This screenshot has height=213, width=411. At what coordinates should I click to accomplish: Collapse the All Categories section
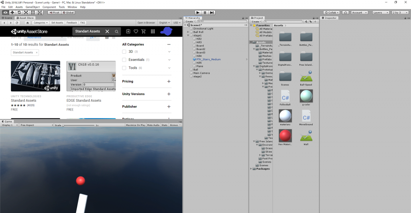[169, 44]
